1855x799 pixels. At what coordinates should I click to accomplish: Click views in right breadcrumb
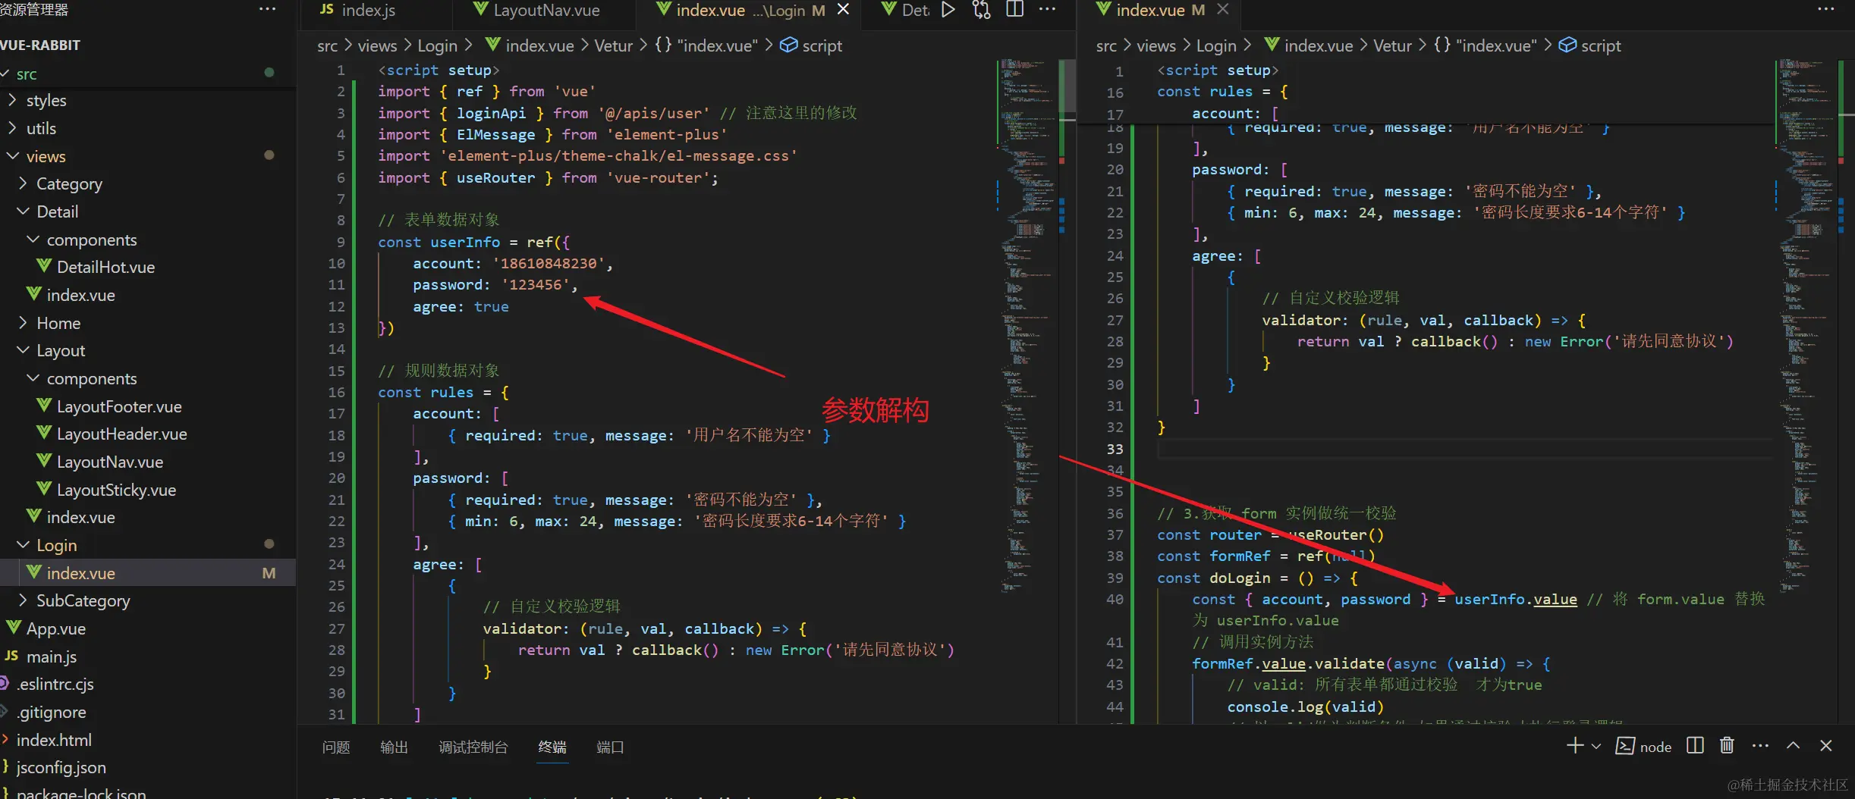point(1155,45)
